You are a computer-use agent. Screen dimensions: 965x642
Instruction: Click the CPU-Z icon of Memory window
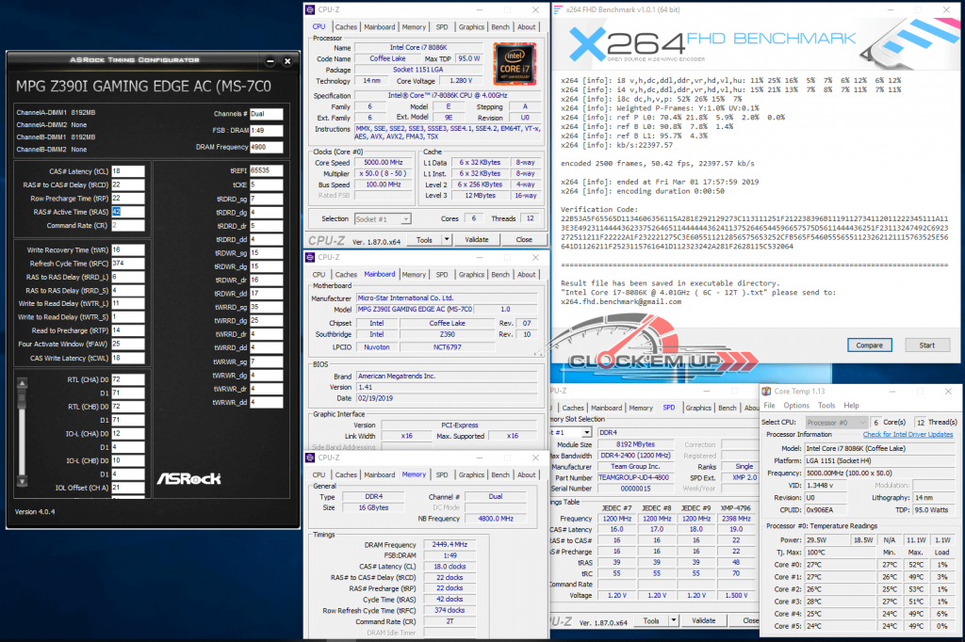point(310,457)
